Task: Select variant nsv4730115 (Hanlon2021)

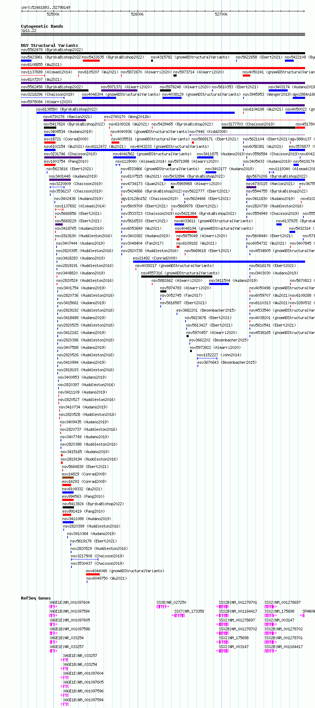Action: tap(270, 184)
